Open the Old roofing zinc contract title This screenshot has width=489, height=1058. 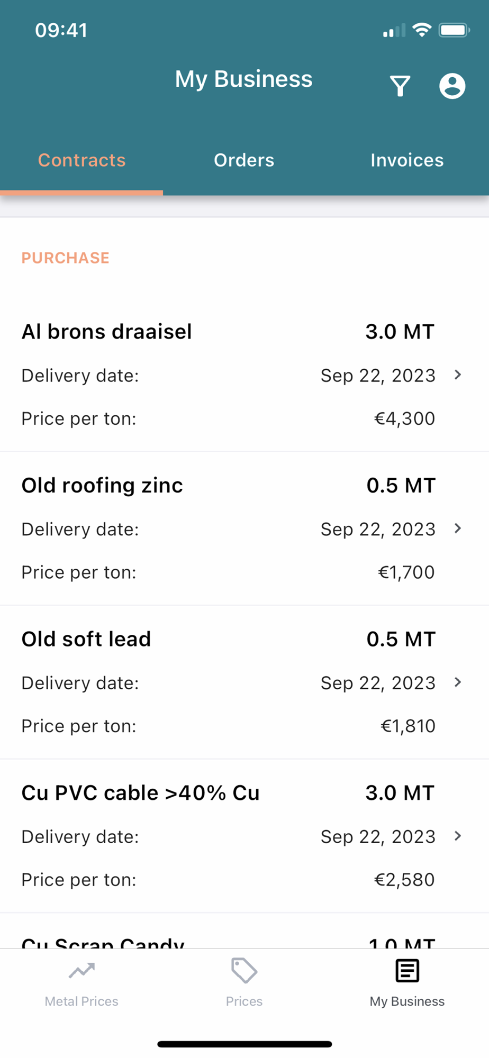(102, 486)
